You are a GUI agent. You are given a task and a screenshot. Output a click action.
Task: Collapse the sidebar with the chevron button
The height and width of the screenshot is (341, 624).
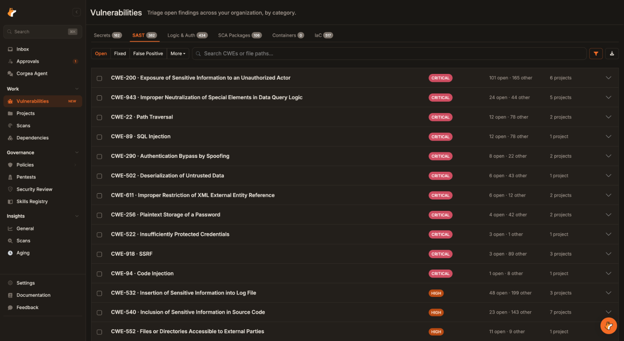(x=76, y=12)
